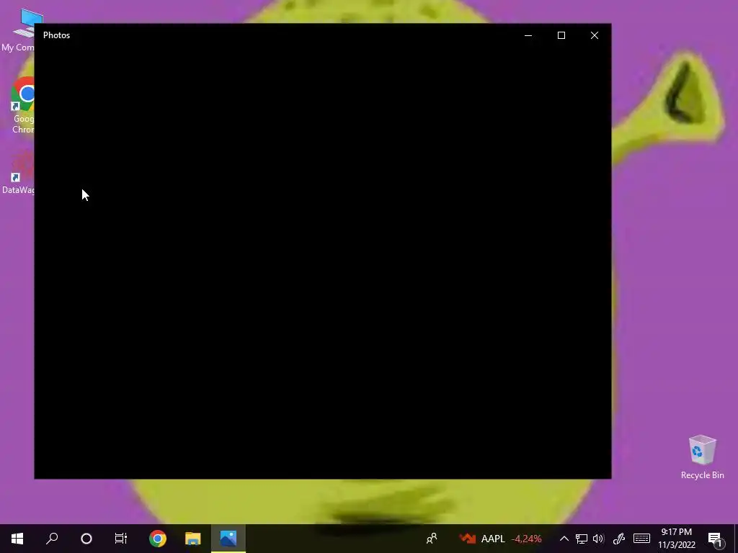Screen dimensions: 738x553
Task: Minimize the Photos window
Action: tap(528, 35)
